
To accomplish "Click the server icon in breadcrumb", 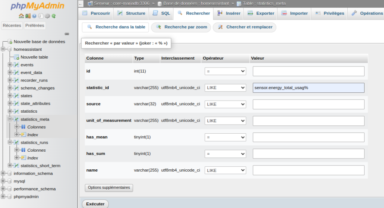I will tap(90, 3).
